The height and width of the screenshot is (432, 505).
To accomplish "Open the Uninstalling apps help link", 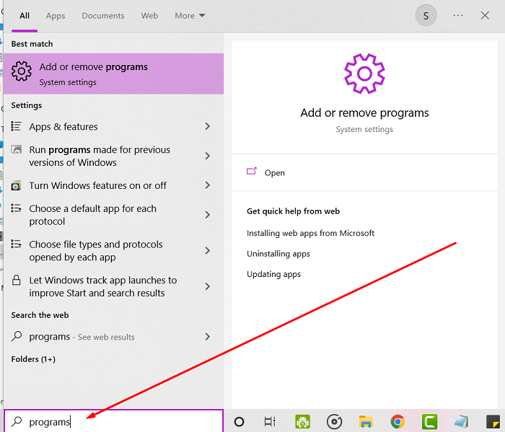I will coord(278,254).
